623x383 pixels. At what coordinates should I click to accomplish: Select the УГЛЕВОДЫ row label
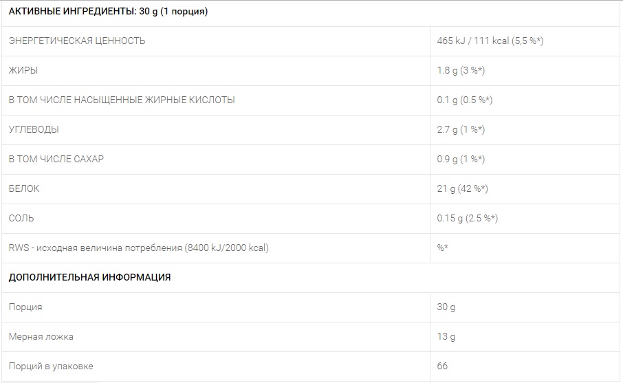pyautogui.click(x=34, y=129)
